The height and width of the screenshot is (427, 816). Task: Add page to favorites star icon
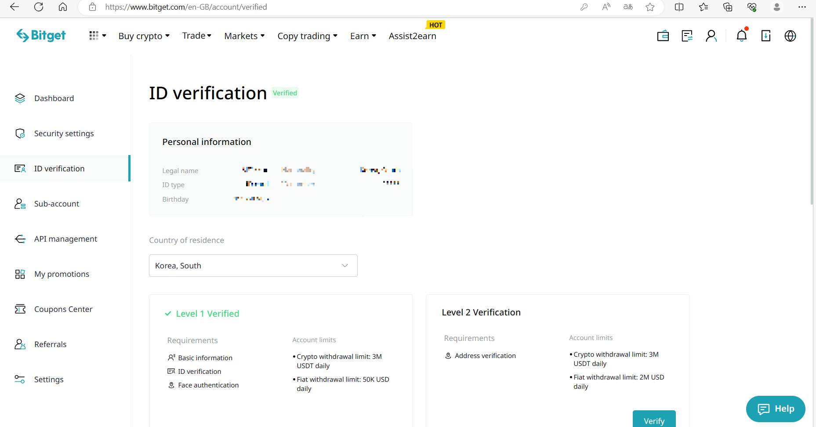pos(650,7)
